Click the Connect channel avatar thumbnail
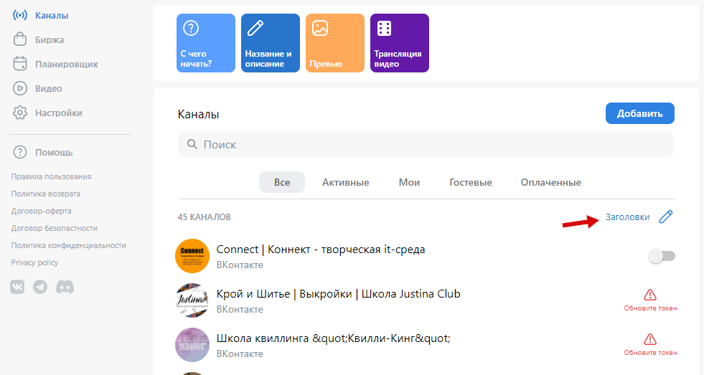704x375 pixels. click(x=192, y=256)
